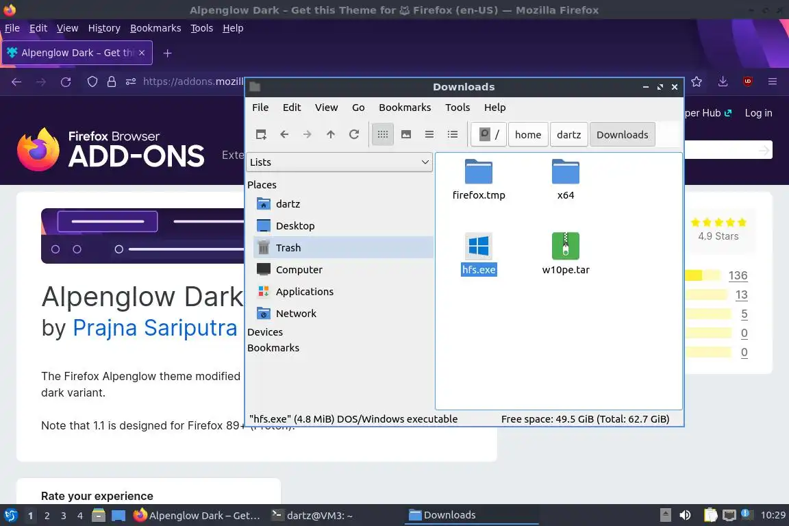Open file manager Edit menu
The height and width of the screenshot is (526, 789).
point(292,108)
